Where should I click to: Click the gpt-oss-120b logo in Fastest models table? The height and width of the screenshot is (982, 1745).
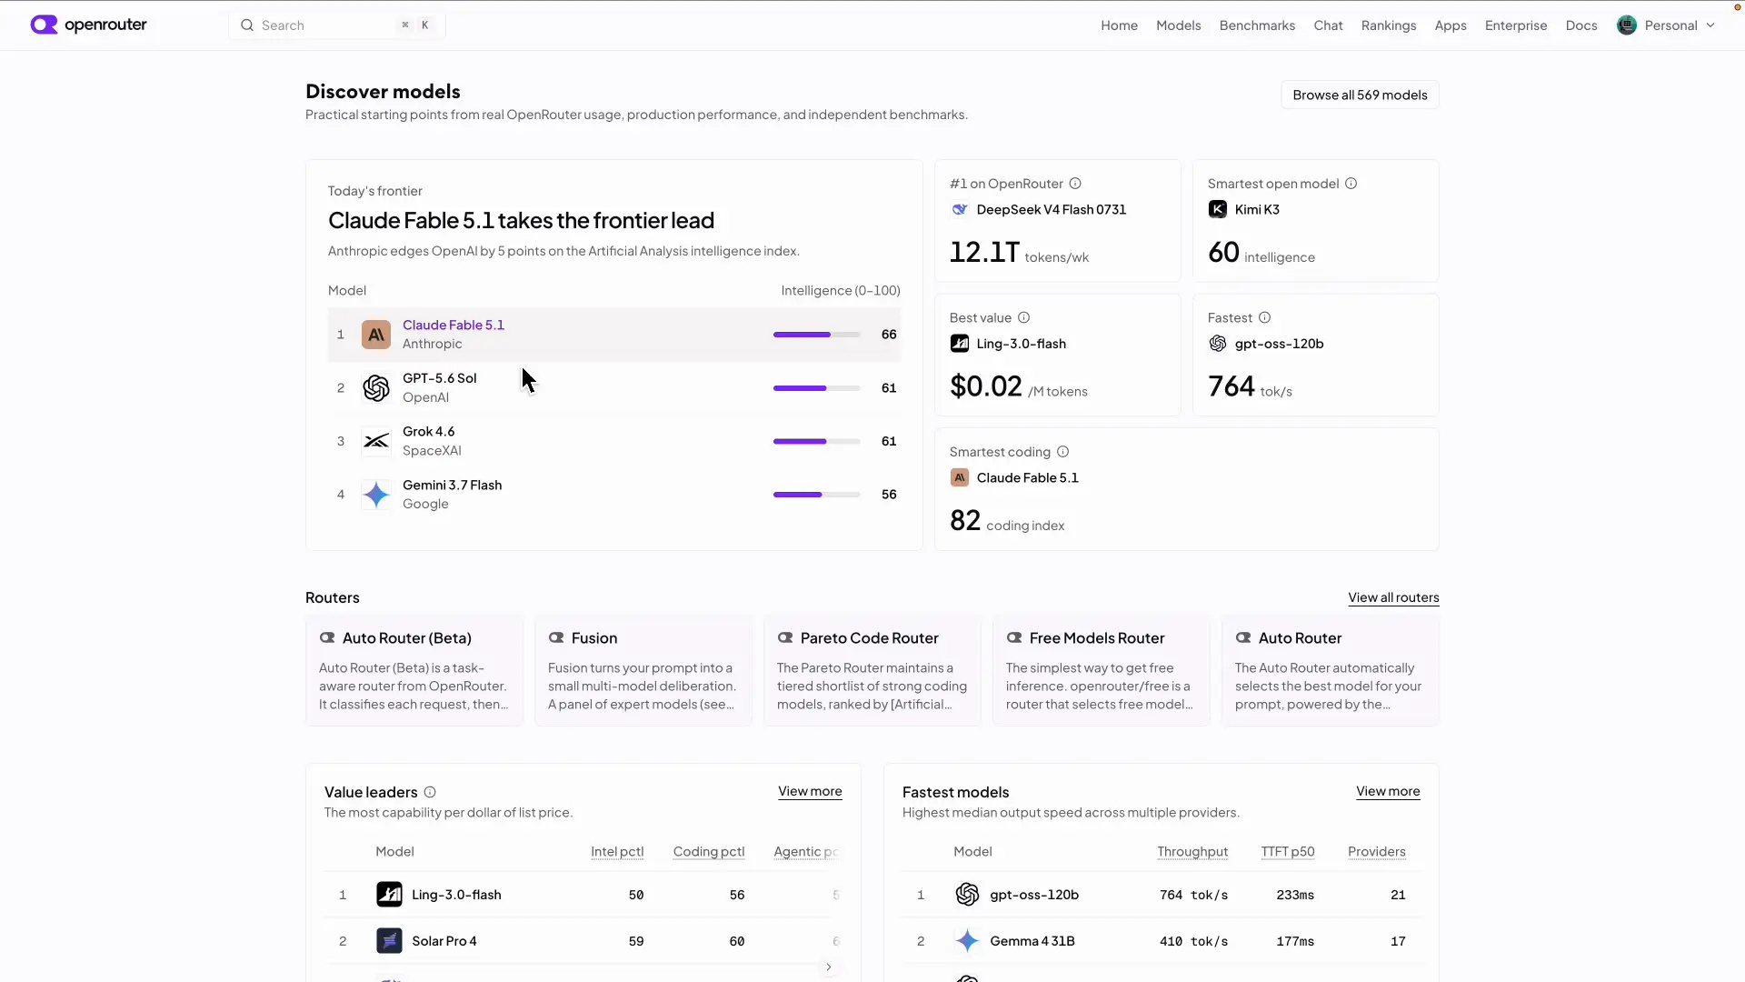tap(967, 895)
